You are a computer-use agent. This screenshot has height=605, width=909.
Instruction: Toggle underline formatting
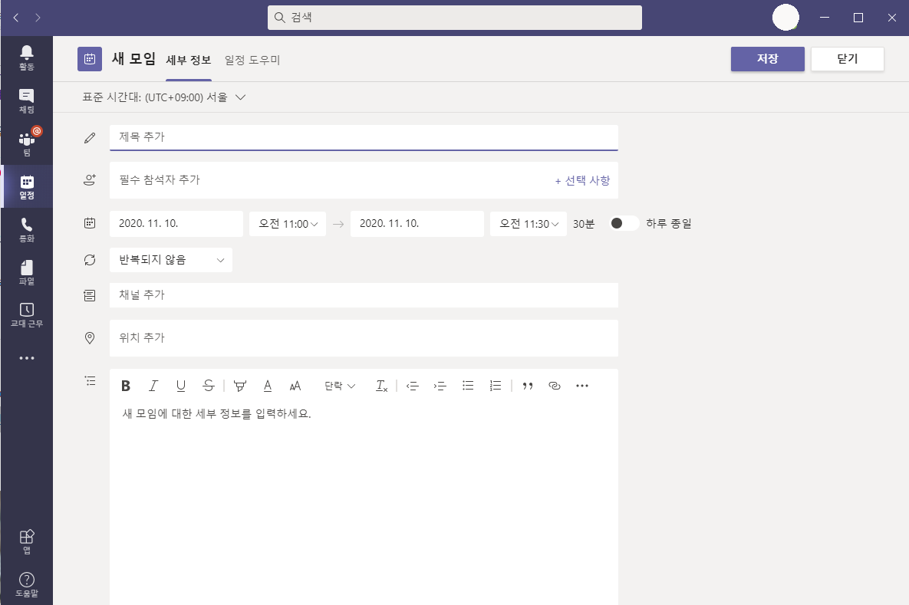181,386
